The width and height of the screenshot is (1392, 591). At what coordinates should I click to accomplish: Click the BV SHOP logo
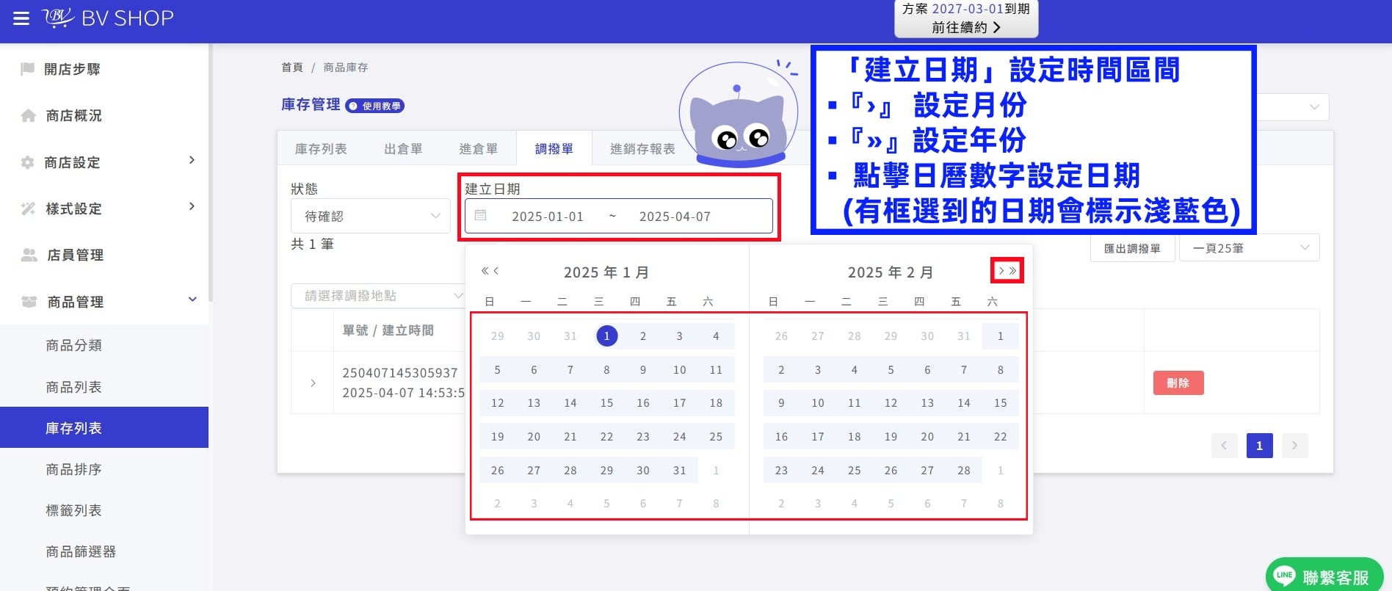109,18
